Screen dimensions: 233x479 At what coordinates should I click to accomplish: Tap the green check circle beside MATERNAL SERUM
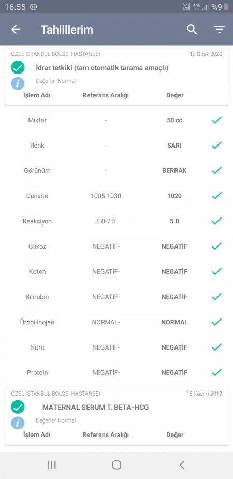point(18,407)
